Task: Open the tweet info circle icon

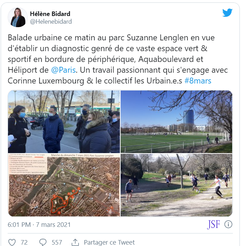Action: point(228,224)
